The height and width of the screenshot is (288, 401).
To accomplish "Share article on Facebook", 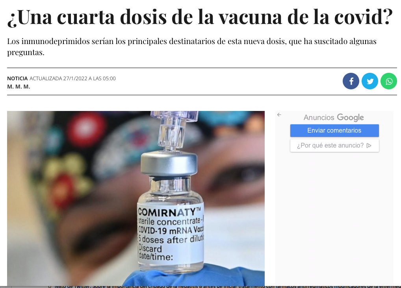I will pyautogui.click(x=351, y=81).
